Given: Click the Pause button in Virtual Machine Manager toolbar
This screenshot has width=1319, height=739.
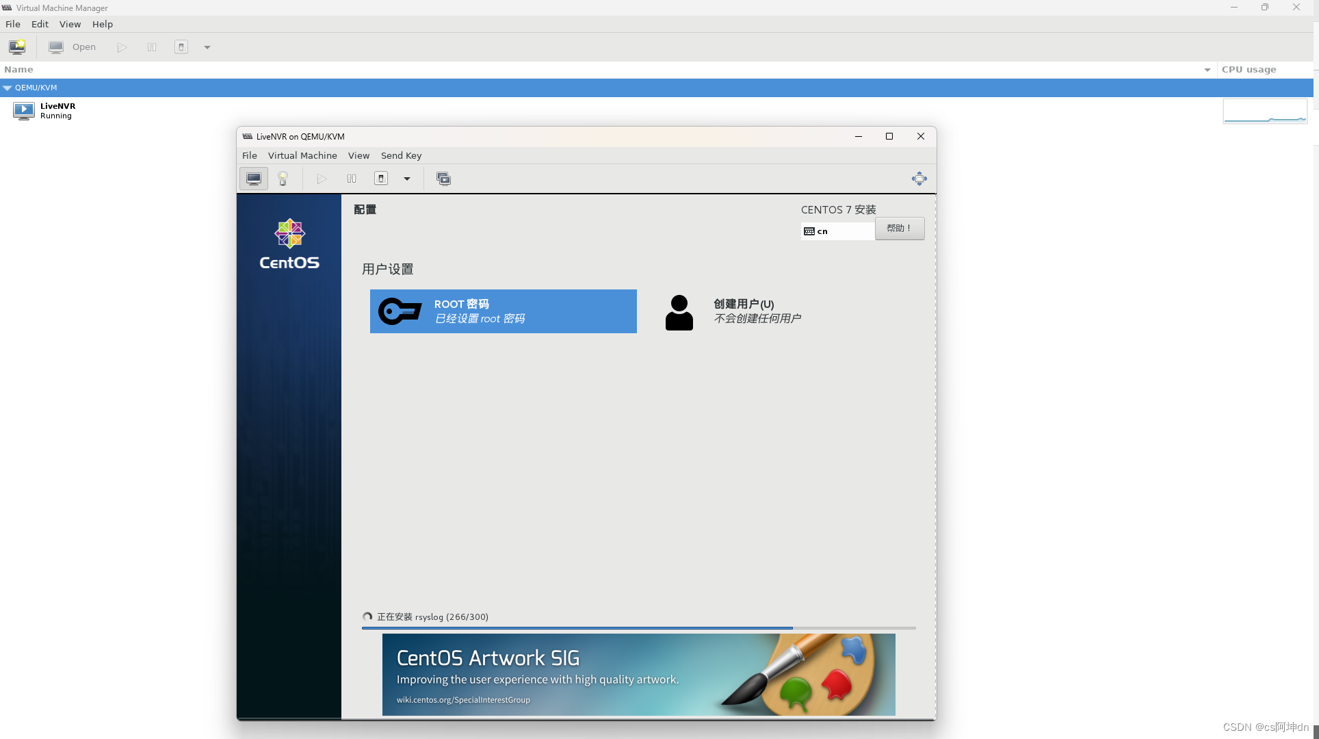Looking at the screenshot, I should point(152,47).
